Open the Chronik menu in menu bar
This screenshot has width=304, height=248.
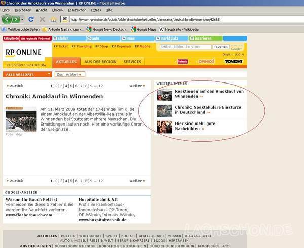(x=57, y=10)
